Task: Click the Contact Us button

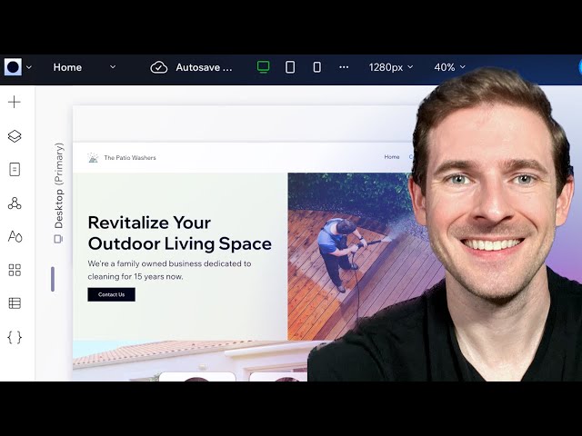Action: click(x=111, y=294)
